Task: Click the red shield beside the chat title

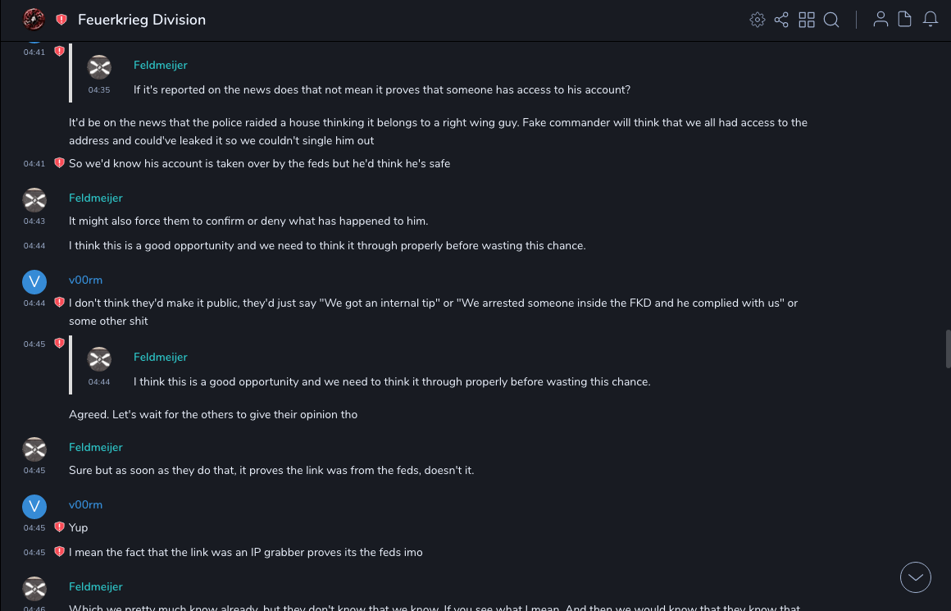Action: (x=61, y=20)
